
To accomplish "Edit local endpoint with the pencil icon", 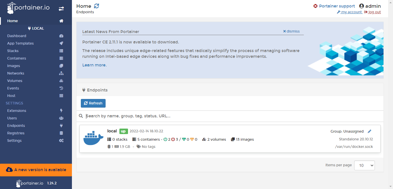I will (370, 131).
